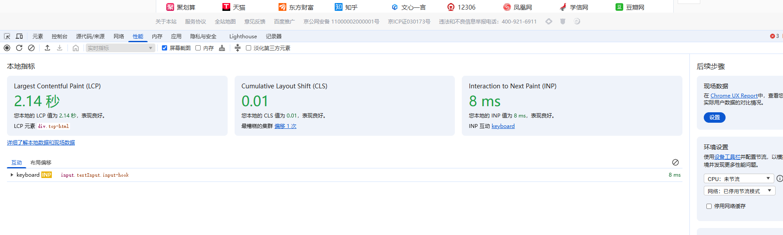783x235 pixels.
Task: Open 详细了解本地数据和现场数据 link
Action: [41, 142]
